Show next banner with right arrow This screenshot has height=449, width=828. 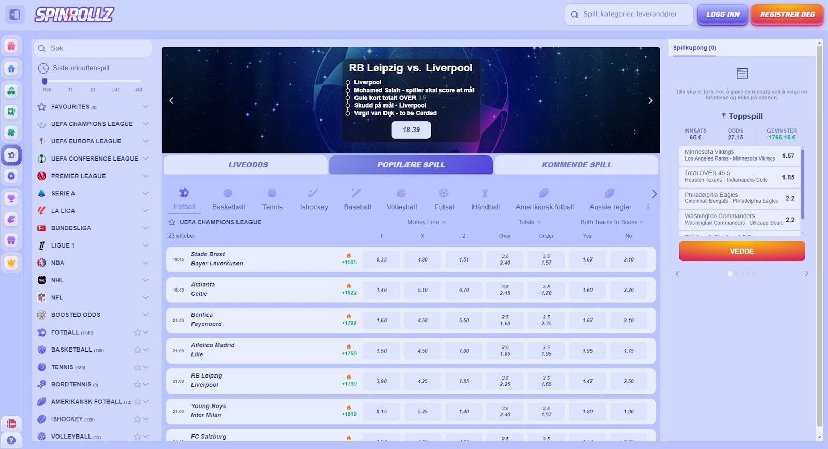point(650,100)
